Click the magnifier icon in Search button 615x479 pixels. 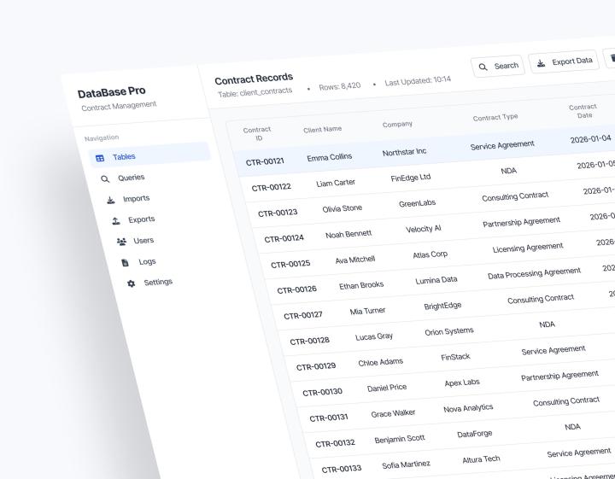tap(483, 67)
